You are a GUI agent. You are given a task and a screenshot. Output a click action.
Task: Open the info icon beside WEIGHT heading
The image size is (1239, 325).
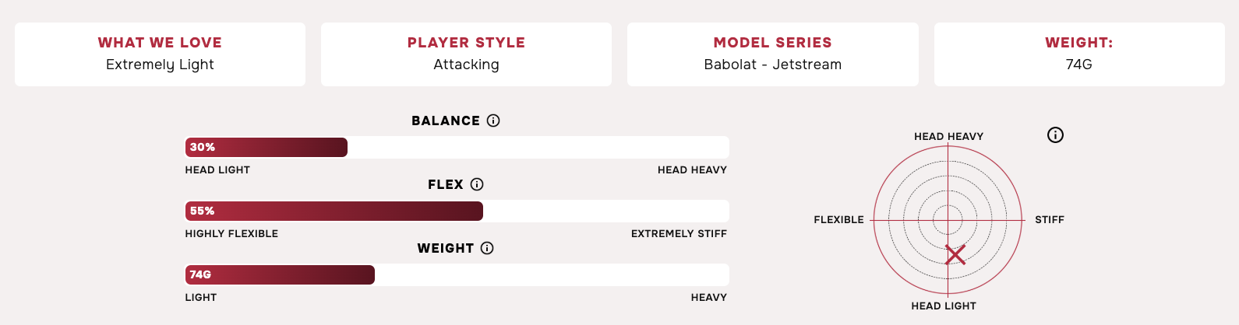point(487,248)
